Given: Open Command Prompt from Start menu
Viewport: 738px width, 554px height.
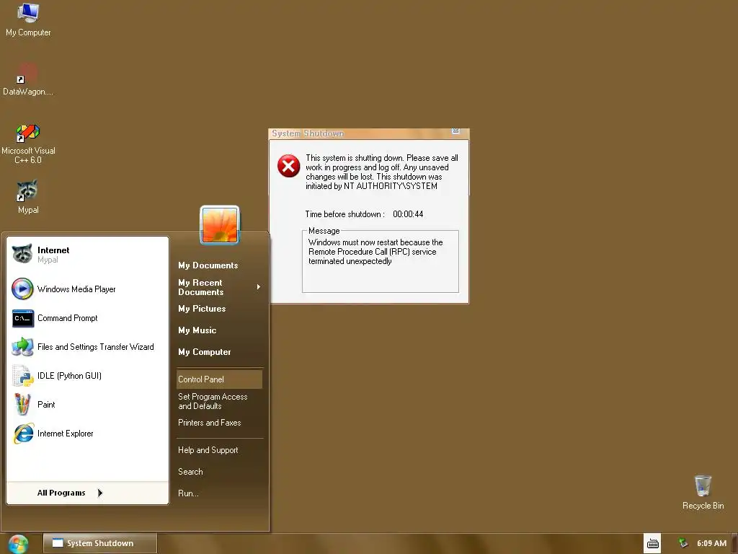Looking at the screenshot, I should coord(87,318).
